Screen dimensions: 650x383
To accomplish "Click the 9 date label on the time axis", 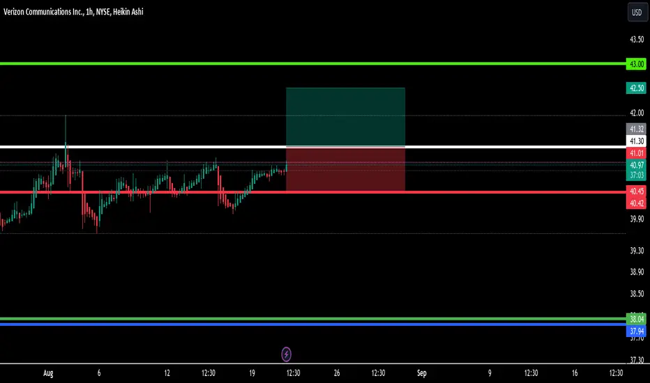I will tap(490, 373).
